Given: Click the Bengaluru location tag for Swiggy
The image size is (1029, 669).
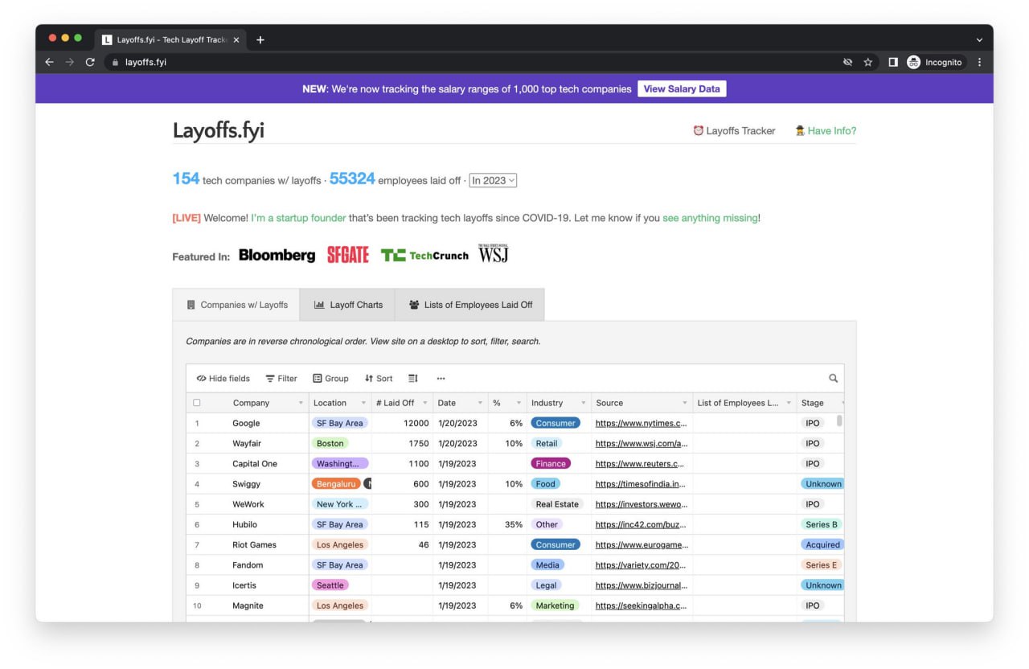Looking at the screenshot, I should [336, 484].
